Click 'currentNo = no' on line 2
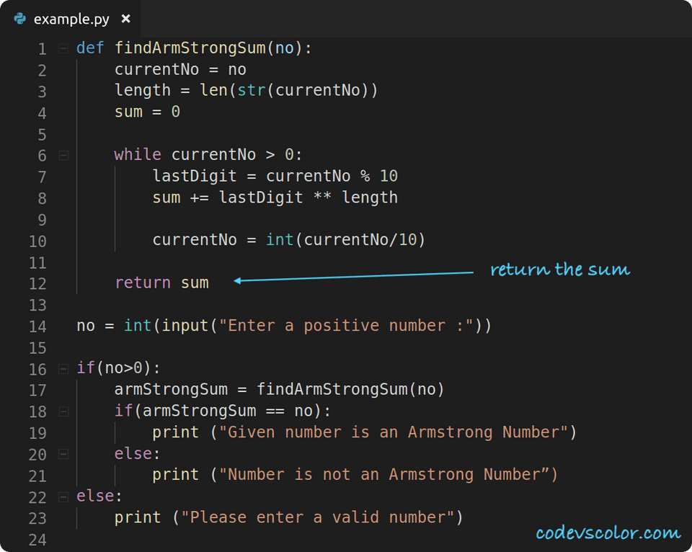 pyautogui.click(x=180, y=69)
